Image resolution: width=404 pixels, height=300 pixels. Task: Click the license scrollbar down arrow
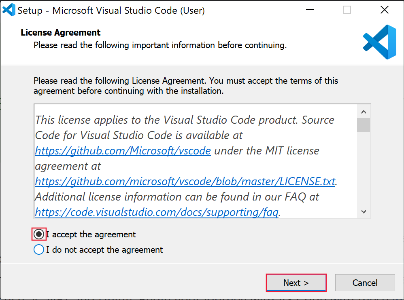pos(364,211)
